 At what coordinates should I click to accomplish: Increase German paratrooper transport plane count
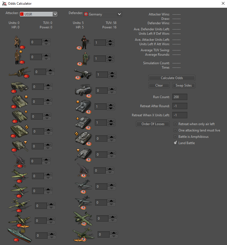114,233
